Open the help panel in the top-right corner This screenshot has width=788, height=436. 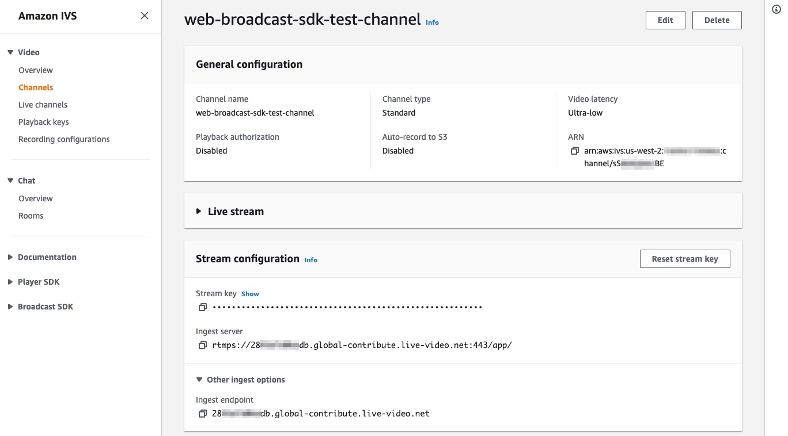pos(775,9)
